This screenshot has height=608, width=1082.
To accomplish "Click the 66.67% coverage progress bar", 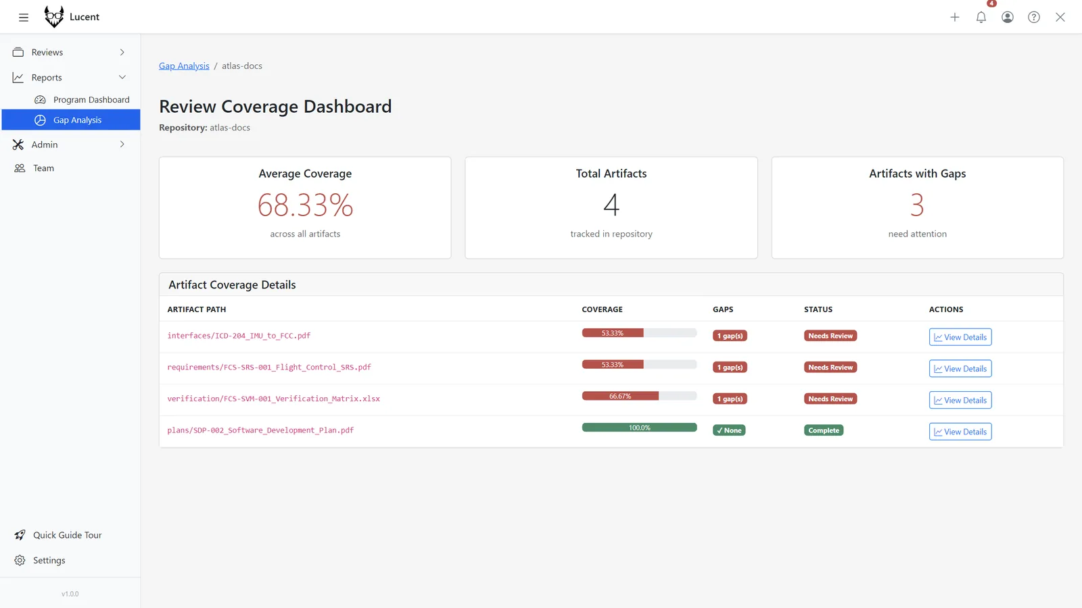I will (x=639, y=396).
